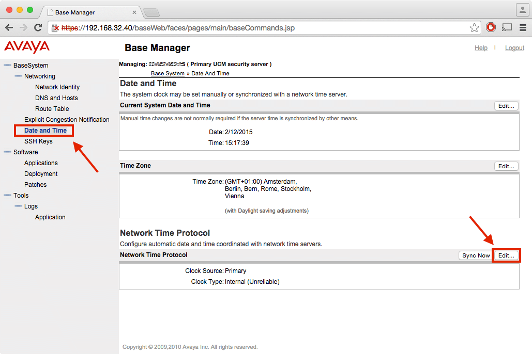The height and width of the screenshot is (354, 532).
Task: Click the Time Zone value starting with (GMT+01:00) Amsterdam
Action: (x=268, y=189)
